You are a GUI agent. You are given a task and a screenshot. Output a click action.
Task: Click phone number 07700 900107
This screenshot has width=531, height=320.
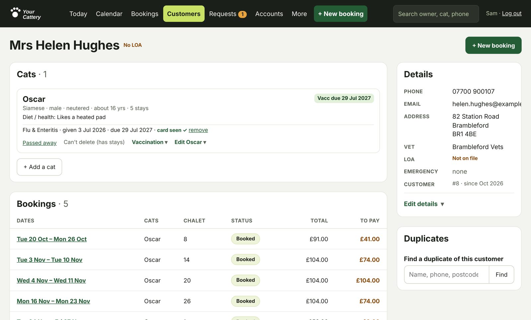pyautogui.click(x=473, y=92)
